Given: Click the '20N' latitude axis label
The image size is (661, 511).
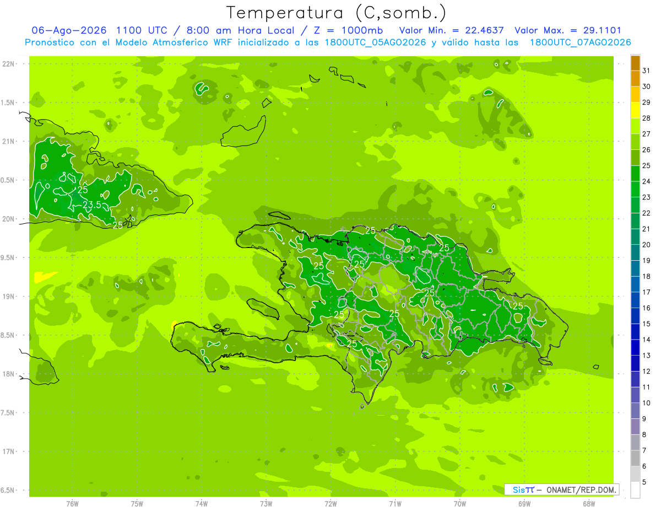Looking at the screenshot, I should click(x=9, y=219).
